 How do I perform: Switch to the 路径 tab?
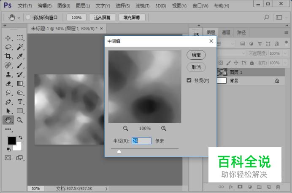tap(241, 32)
